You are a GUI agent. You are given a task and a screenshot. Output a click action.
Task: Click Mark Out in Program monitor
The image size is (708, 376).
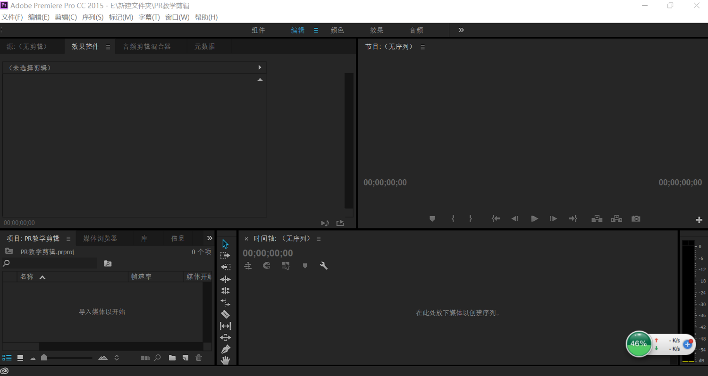pos(470,219)
